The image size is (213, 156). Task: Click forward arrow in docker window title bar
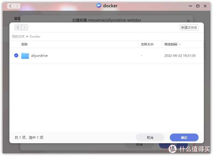[17, 6]
